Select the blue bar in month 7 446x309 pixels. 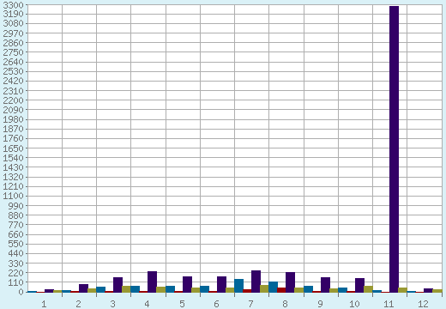238,286
